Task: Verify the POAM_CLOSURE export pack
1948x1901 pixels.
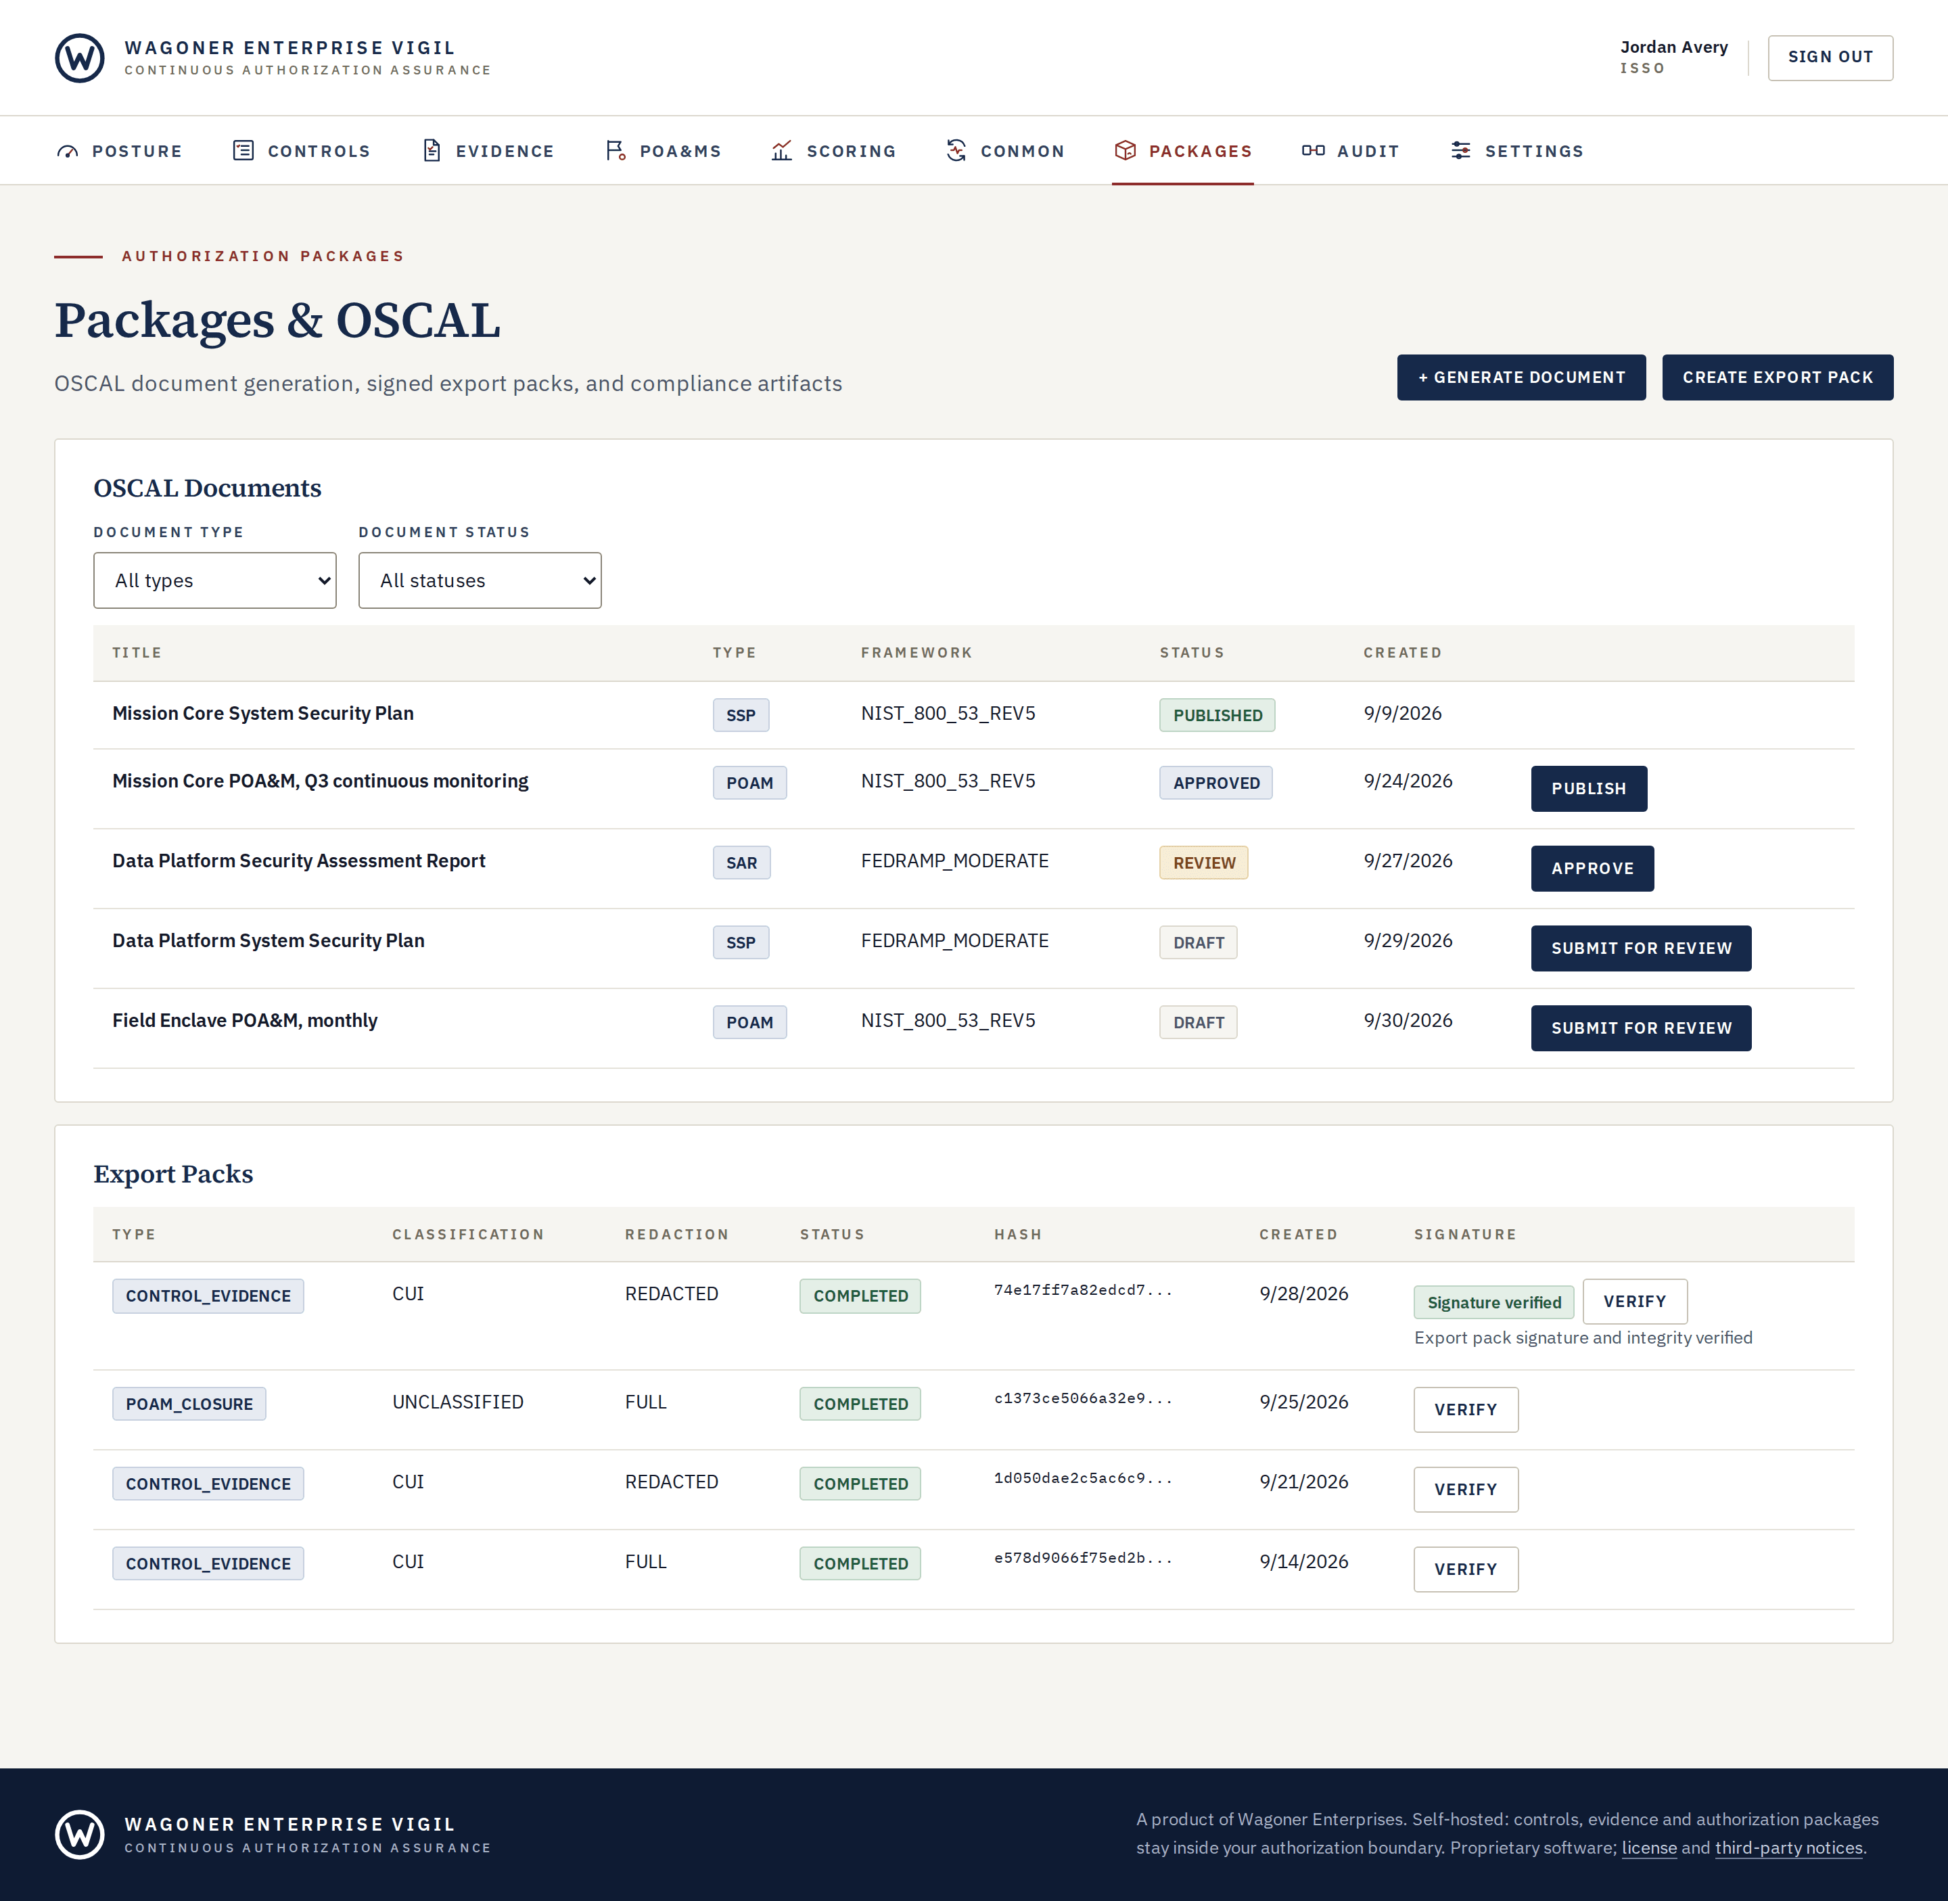Action: point(1466,1410)
